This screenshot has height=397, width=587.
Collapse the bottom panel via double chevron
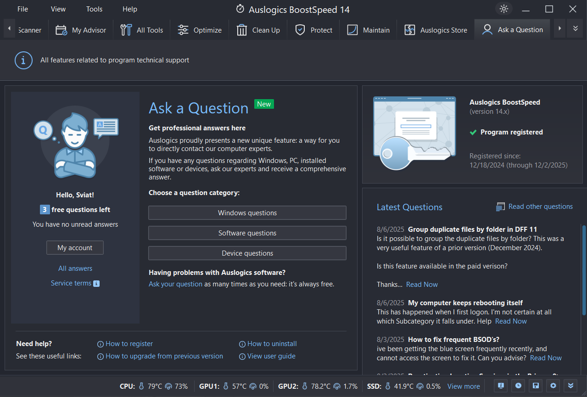571,386
